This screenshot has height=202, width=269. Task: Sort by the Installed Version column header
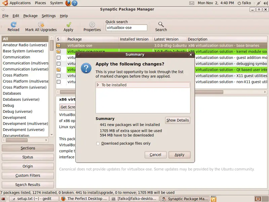point(136,39)
